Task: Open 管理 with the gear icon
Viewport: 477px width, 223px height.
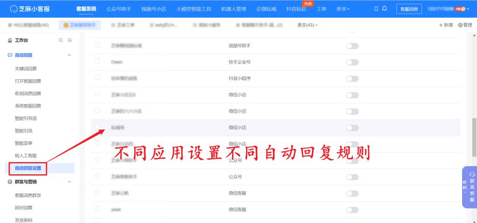Action: tap(465, 25)
